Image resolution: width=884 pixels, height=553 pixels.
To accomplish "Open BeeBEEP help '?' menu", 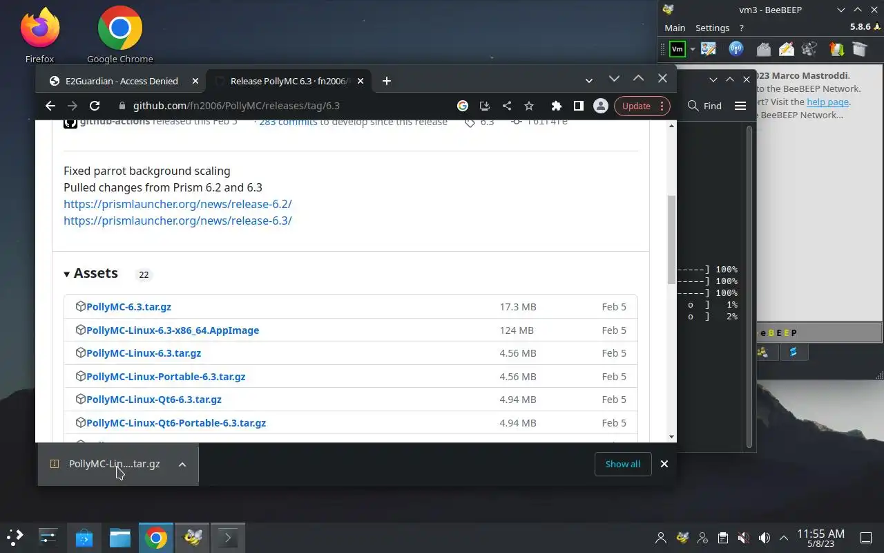I will click(x=742, y=28).
